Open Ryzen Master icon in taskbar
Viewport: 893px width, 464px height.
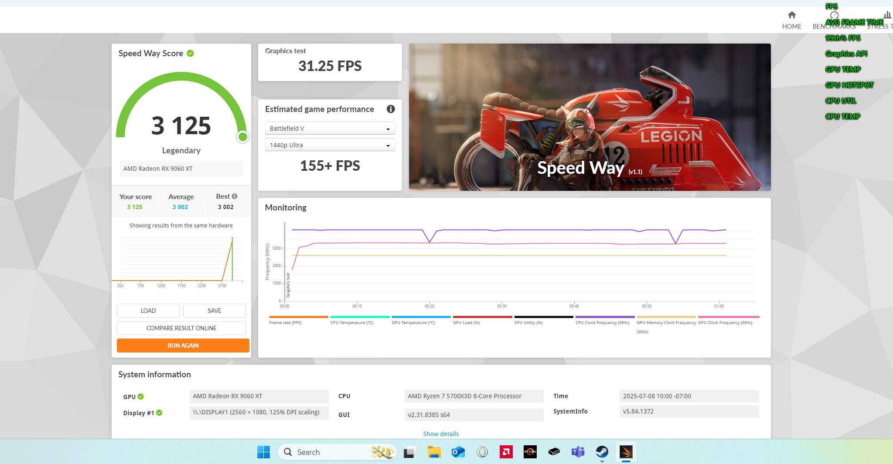click(530, 452)
